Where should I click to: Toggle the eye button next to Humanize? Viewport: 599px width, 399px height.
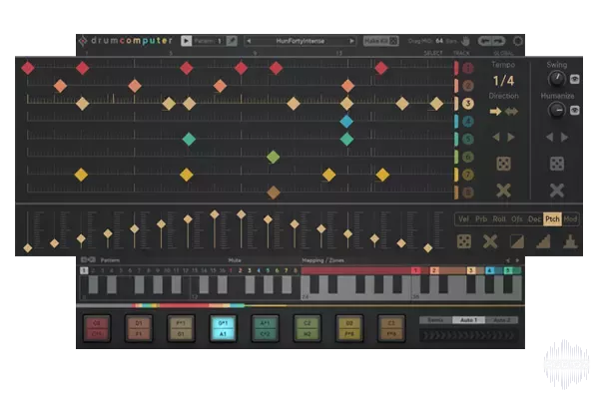(575, 111)
